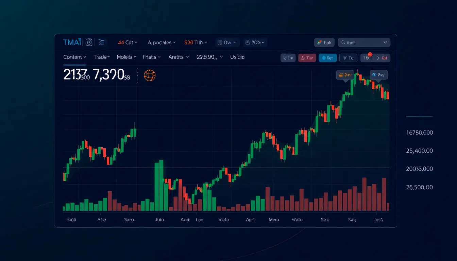The width and height of the screenshot is (457, 261).
Task: Click the notification badge showing 19
Action: tap(370, 54)
